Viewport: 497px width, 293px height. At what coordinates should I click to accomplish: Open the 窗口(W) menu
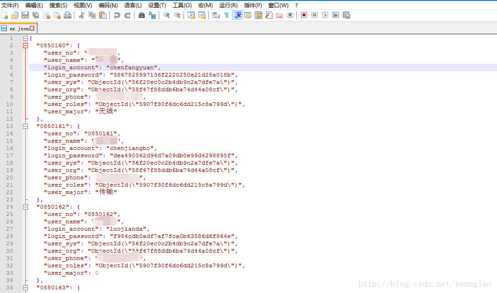(x=278, y=6)
